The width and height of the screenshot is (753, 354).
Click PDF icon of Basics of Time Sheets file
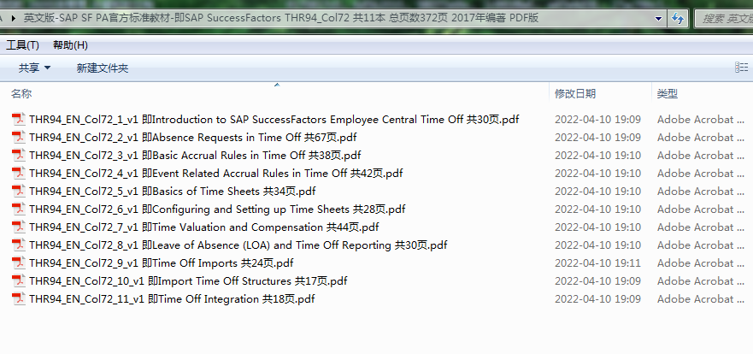(19, 192)
